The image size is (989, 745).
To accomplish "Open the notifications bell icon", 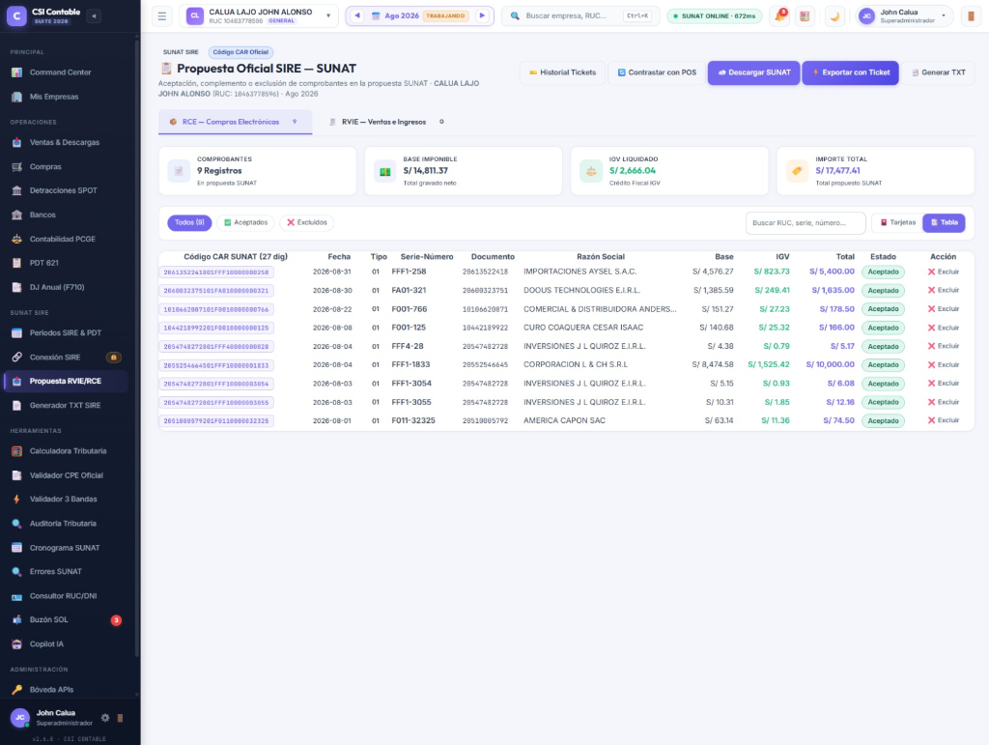I will 780,16.
